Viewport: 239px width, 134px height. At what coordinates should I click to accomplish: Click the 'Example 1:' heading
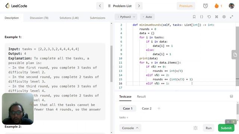(13, 37)
